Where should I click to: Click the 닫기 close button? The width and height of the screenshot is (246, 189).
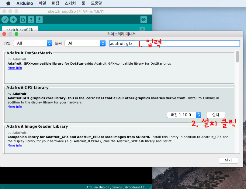point(228,160)
